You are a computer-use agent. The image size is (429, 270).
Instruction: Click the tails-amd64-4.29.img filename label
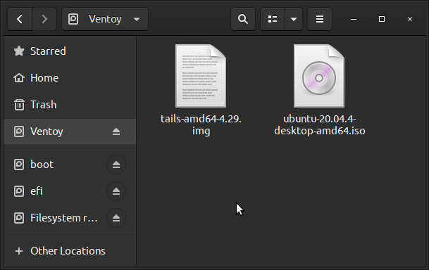201,124
